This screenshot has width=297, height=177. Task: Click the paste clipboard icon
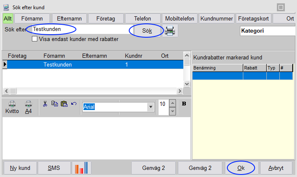pyautogui.click(x=64, y=104)
